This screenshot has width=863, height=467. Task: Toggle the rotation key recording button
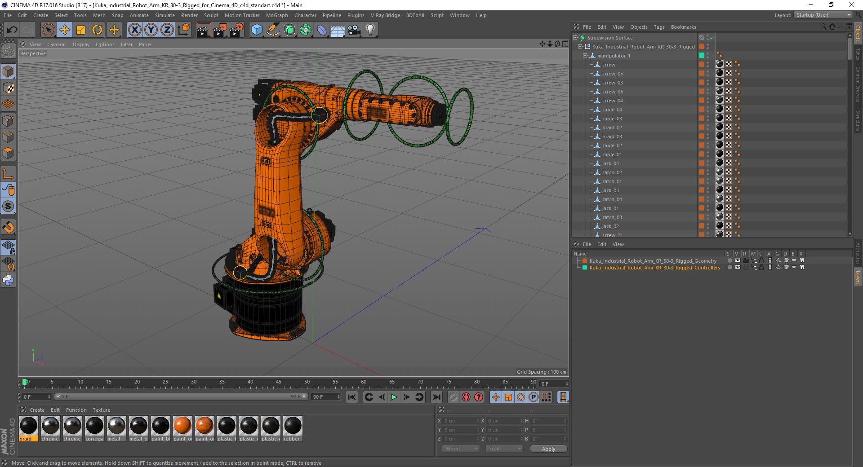click(521, 397)
